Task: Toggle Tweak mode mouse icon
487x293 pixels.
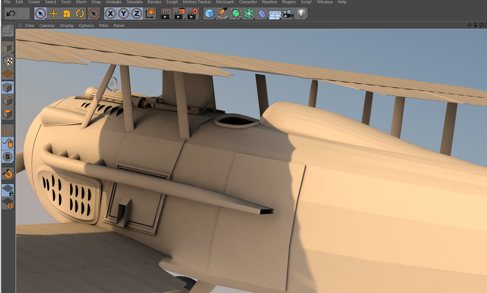Action: [x=8, y=144]
